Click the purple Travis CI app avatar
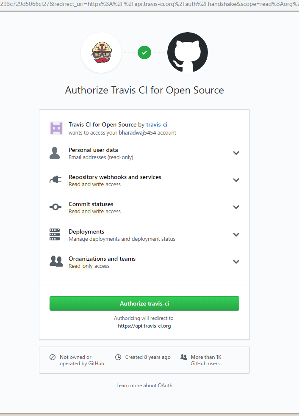This screenshot has height=416, width=299. 56,128
